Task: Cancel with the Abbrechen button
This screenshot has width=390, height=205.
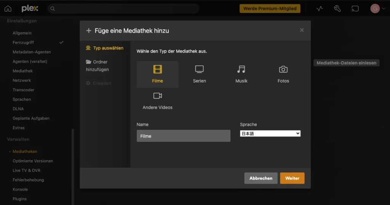Action: pyautogui.click(x=261, y=178)
